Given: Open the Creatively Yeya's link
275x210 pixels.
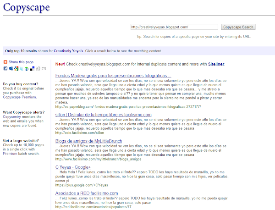Looking at the screenshot, I should tap(68, 51).
